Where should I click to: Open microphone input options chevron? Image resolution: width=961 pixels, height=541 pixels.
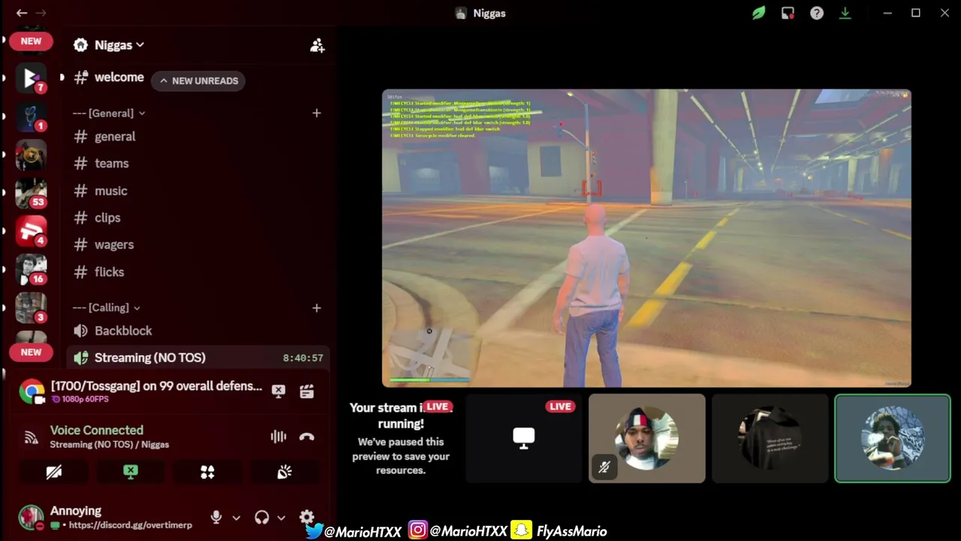click(x=236, y=518)
